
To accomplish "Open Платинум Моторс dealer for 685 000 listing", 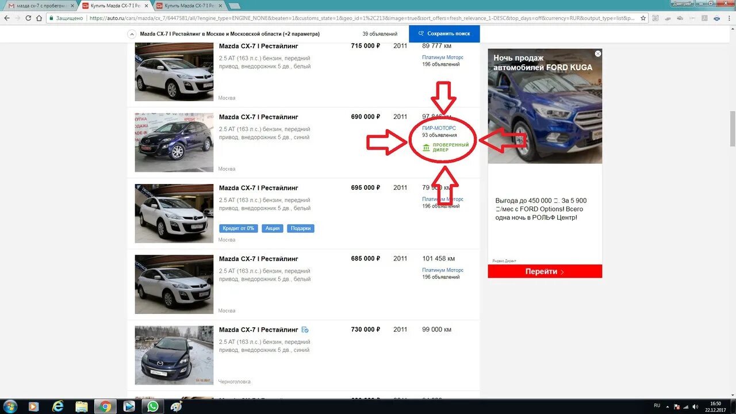I will [443, 270].
